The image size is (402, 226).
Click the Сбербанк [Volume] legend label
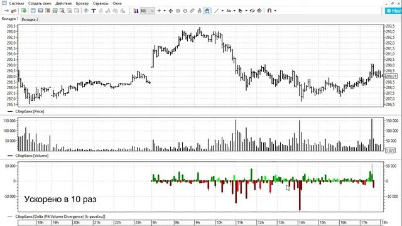[32, 156]
